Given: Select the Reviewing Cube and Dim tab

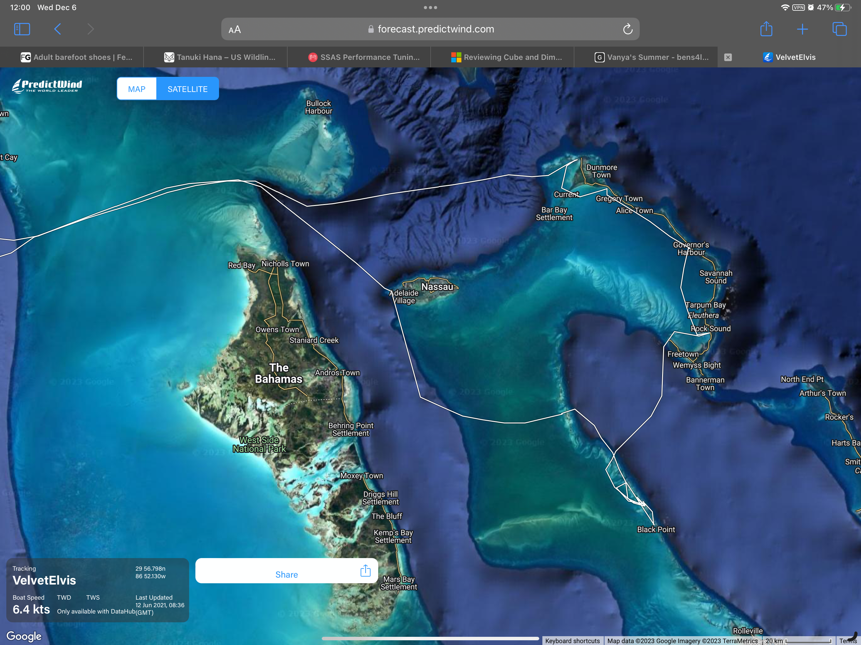Looking at the screenshot, I should pyautogui.click(x=507, y=57).
